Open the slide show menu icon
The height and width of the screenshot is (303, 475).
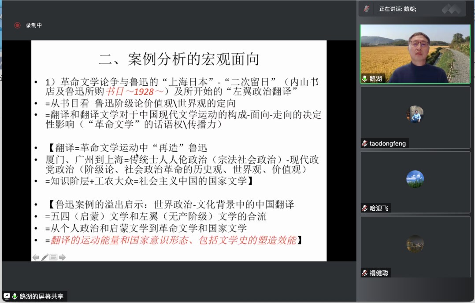(x=53, y=257)
